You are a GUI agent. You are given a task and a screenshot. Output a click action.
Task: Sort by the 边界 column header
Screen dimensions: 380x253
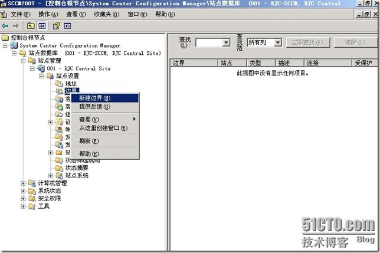[194, 63]
